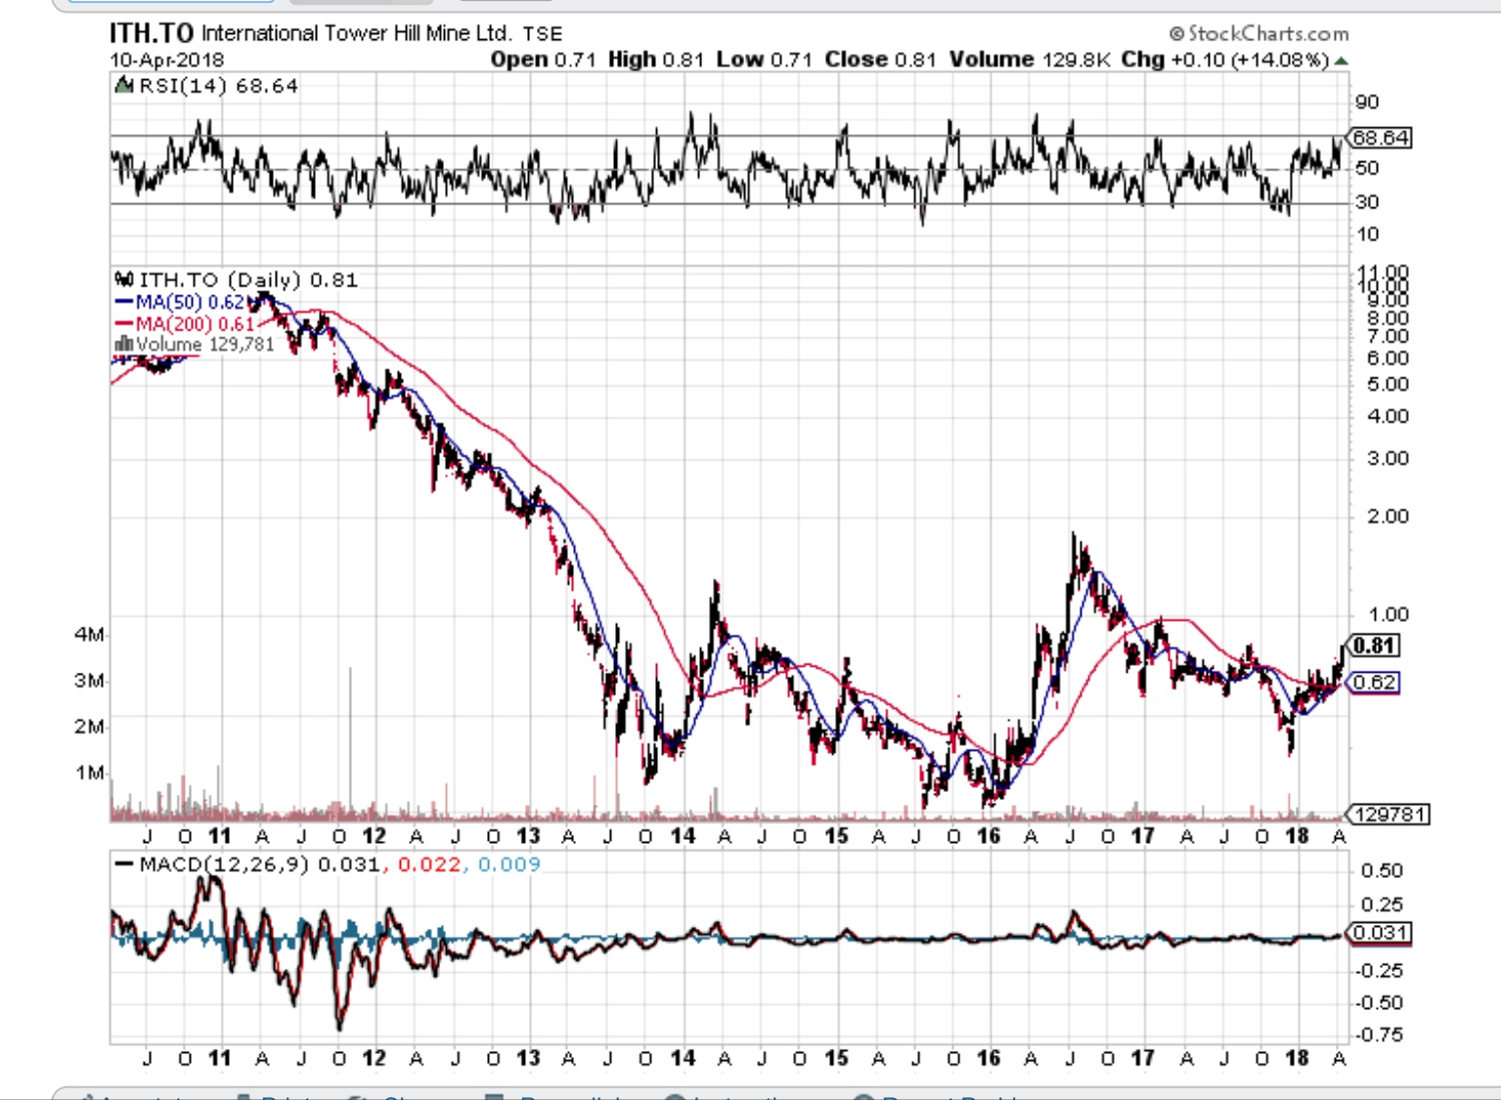Image resolution: width=1501 pixels, height=1100 pixels.
Task: Click the Low 0.71 value
Action: pos(764,60)
